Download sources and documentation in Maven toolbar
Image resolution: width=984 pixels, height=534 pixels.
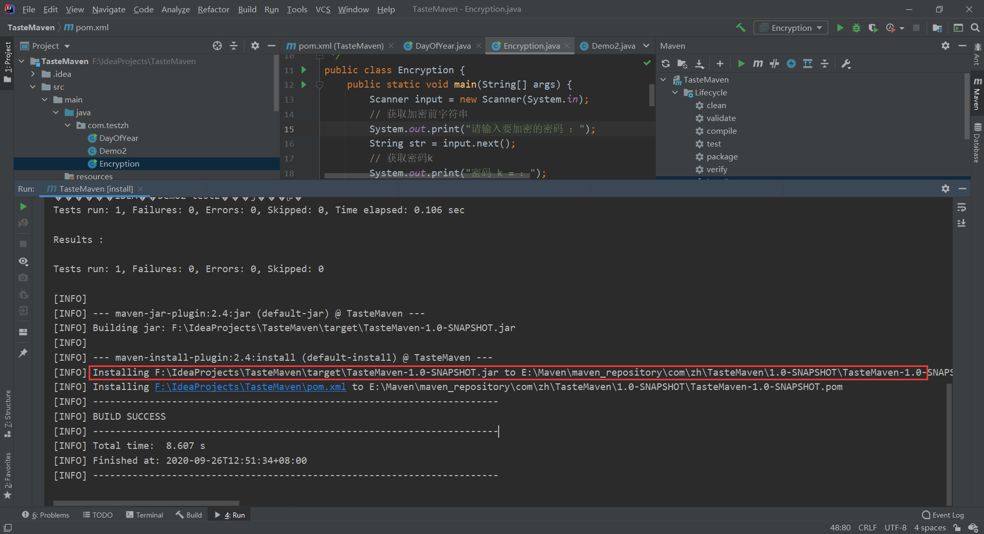pos(700,64)
